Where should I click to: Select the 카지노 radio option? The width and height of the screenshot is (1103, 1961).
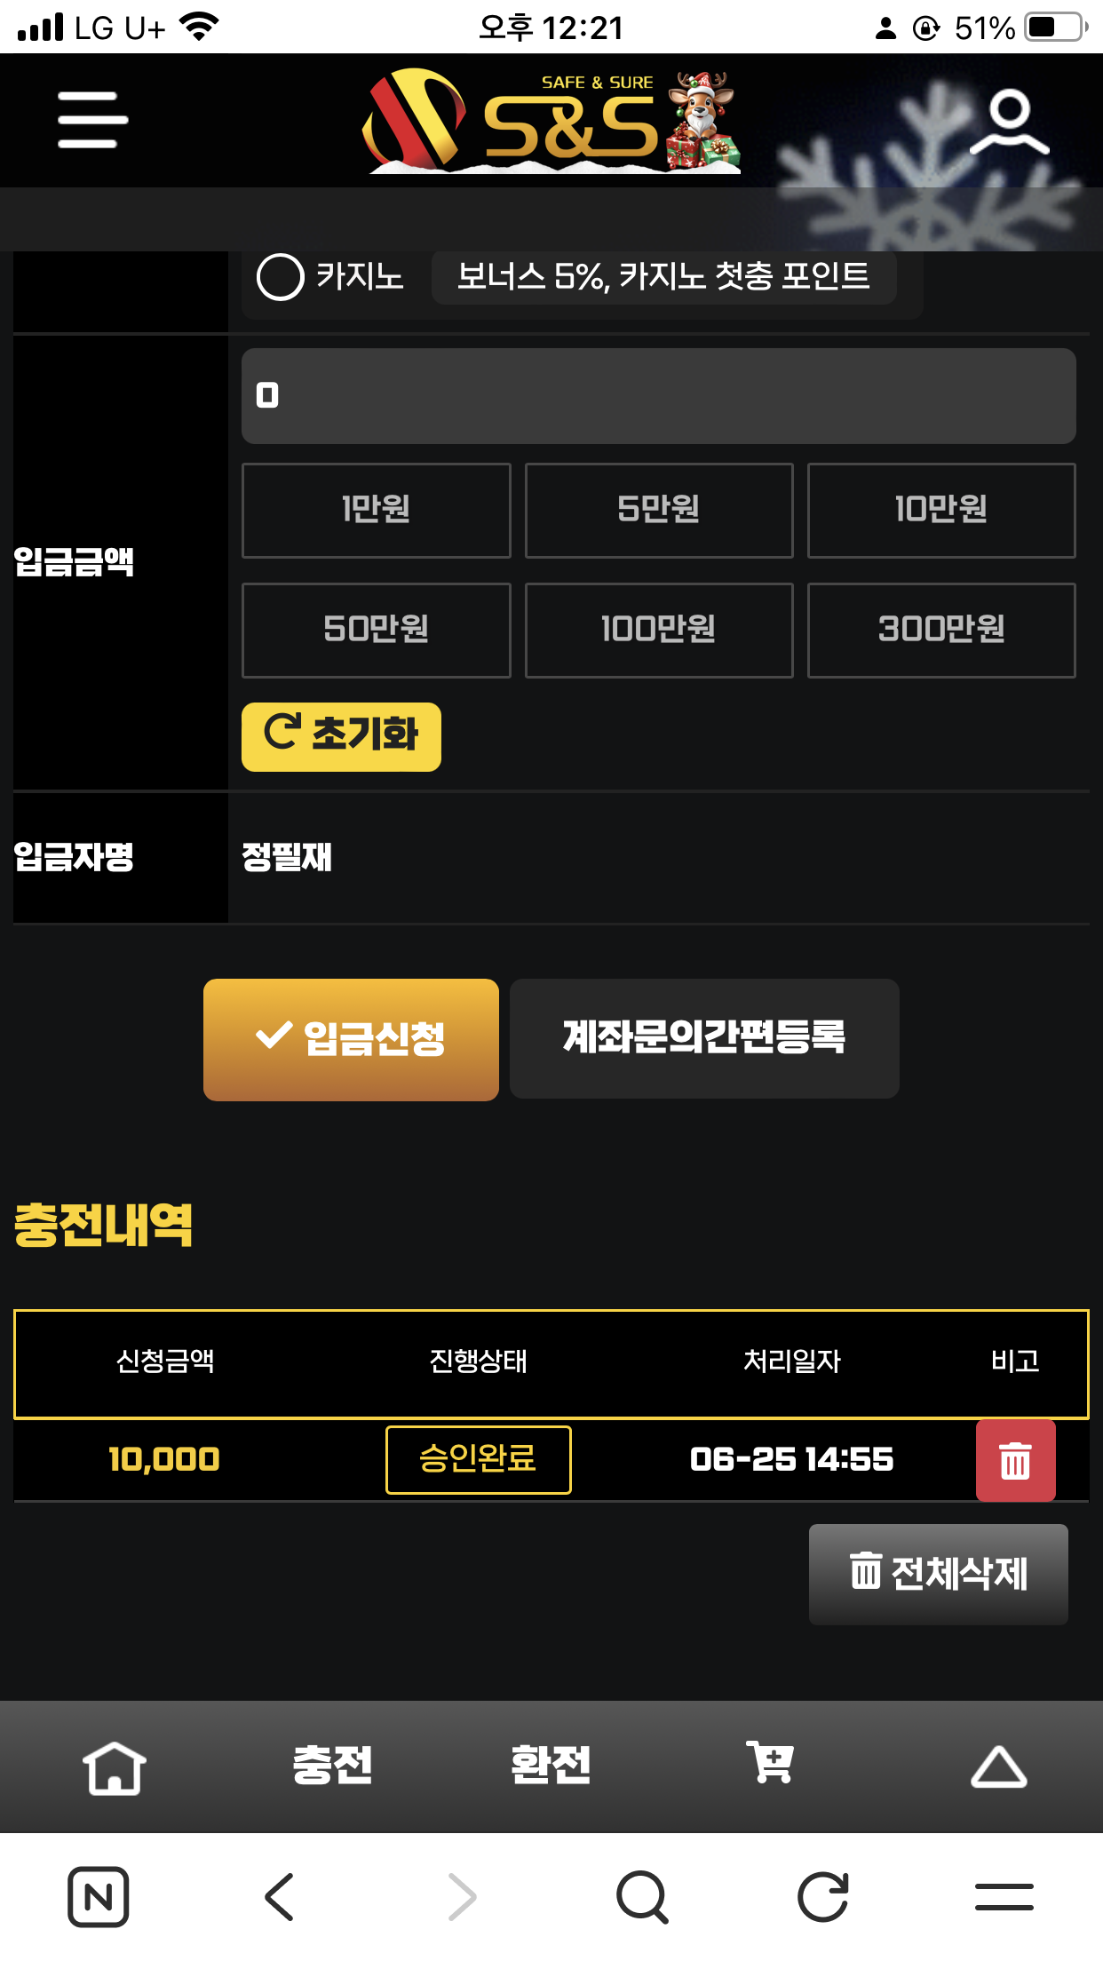pyautogui.click(x=281, y=277)
